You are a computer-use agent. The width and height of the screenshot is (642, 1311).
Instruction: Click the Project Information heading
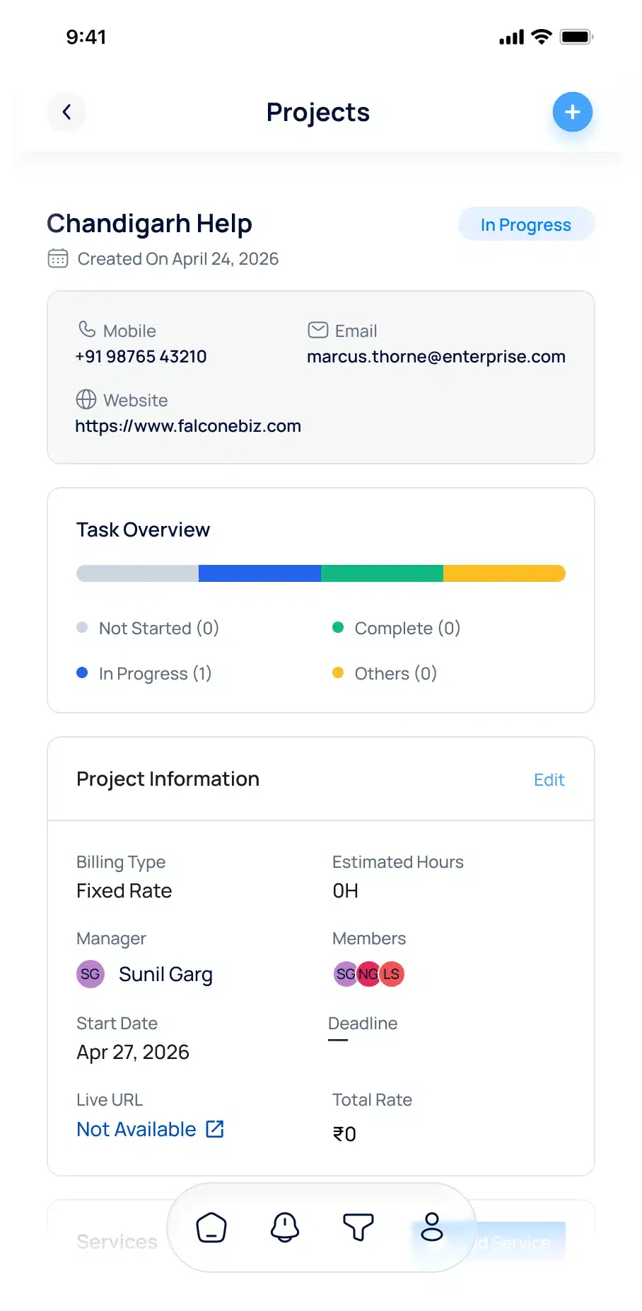click(168, 779)
